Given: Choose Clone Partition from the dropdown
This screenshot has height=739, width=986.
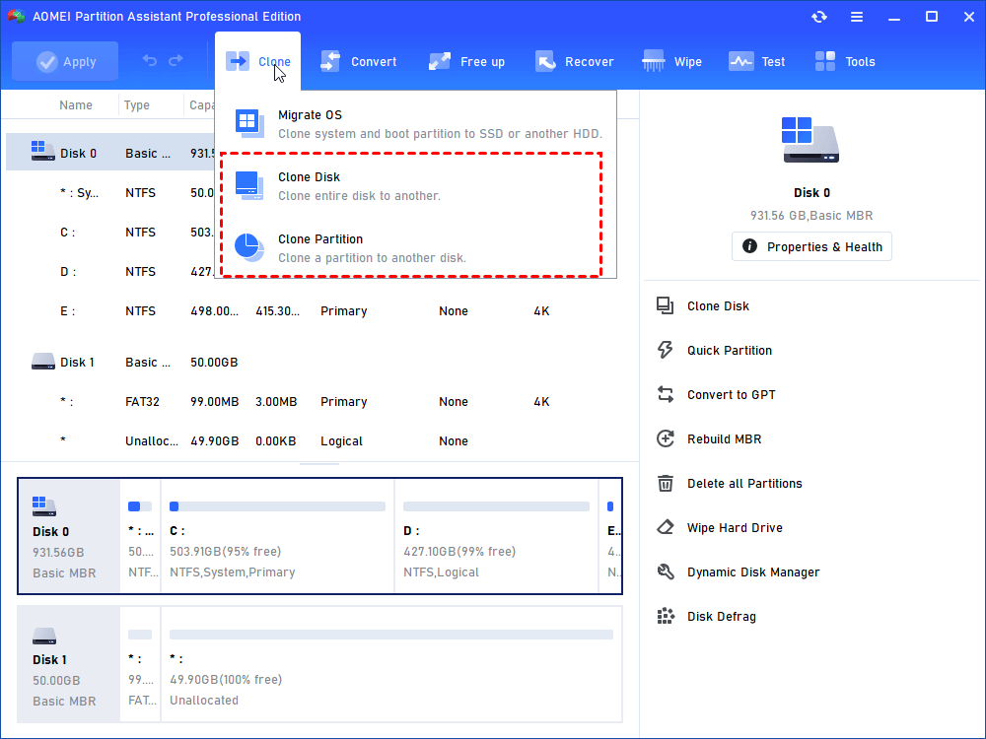Looking at the screenshot, I should (416, 248).
